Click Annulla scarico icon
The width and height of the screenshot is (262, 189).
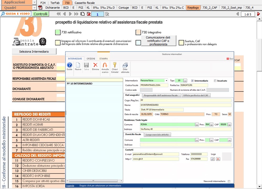click(x=105, y=65)
